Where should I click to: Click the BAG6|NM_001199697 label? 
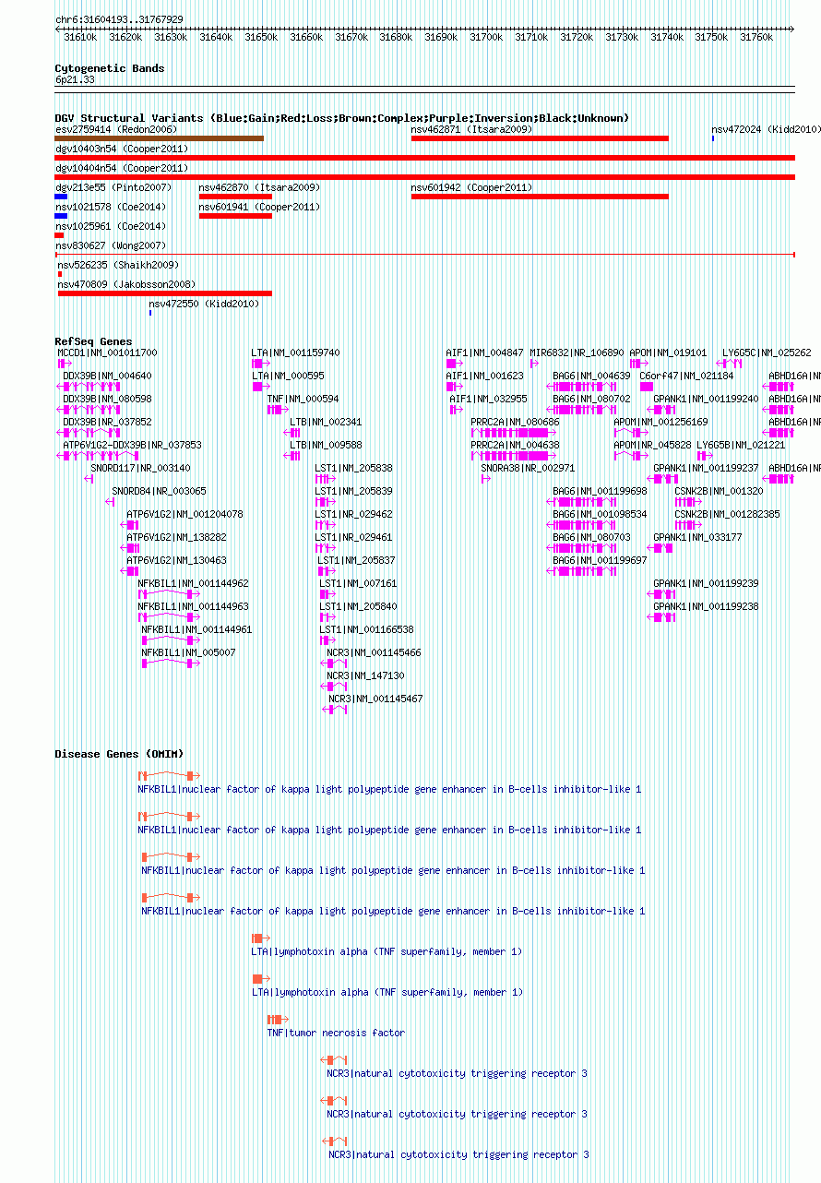point(600,560)
